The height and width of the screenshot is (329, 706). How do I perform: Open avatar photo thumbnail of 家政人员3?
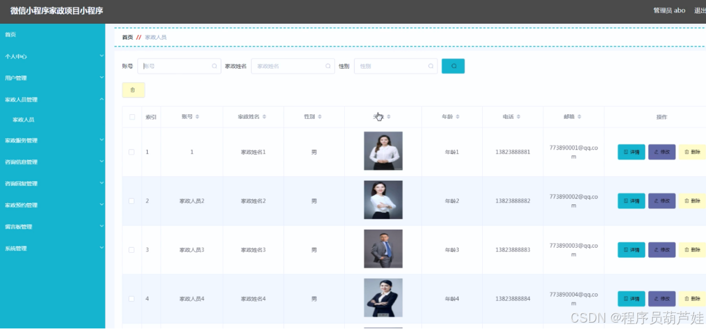[383, 249]
